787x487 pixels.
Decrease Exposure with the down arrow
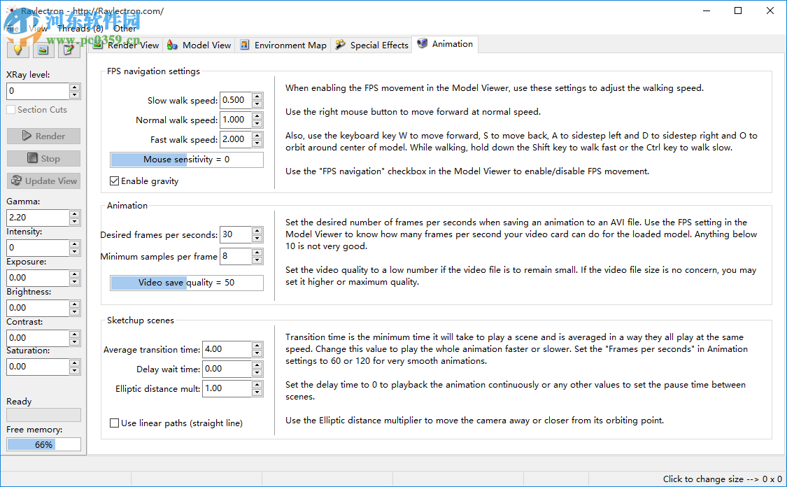click(x=75, y=282)
